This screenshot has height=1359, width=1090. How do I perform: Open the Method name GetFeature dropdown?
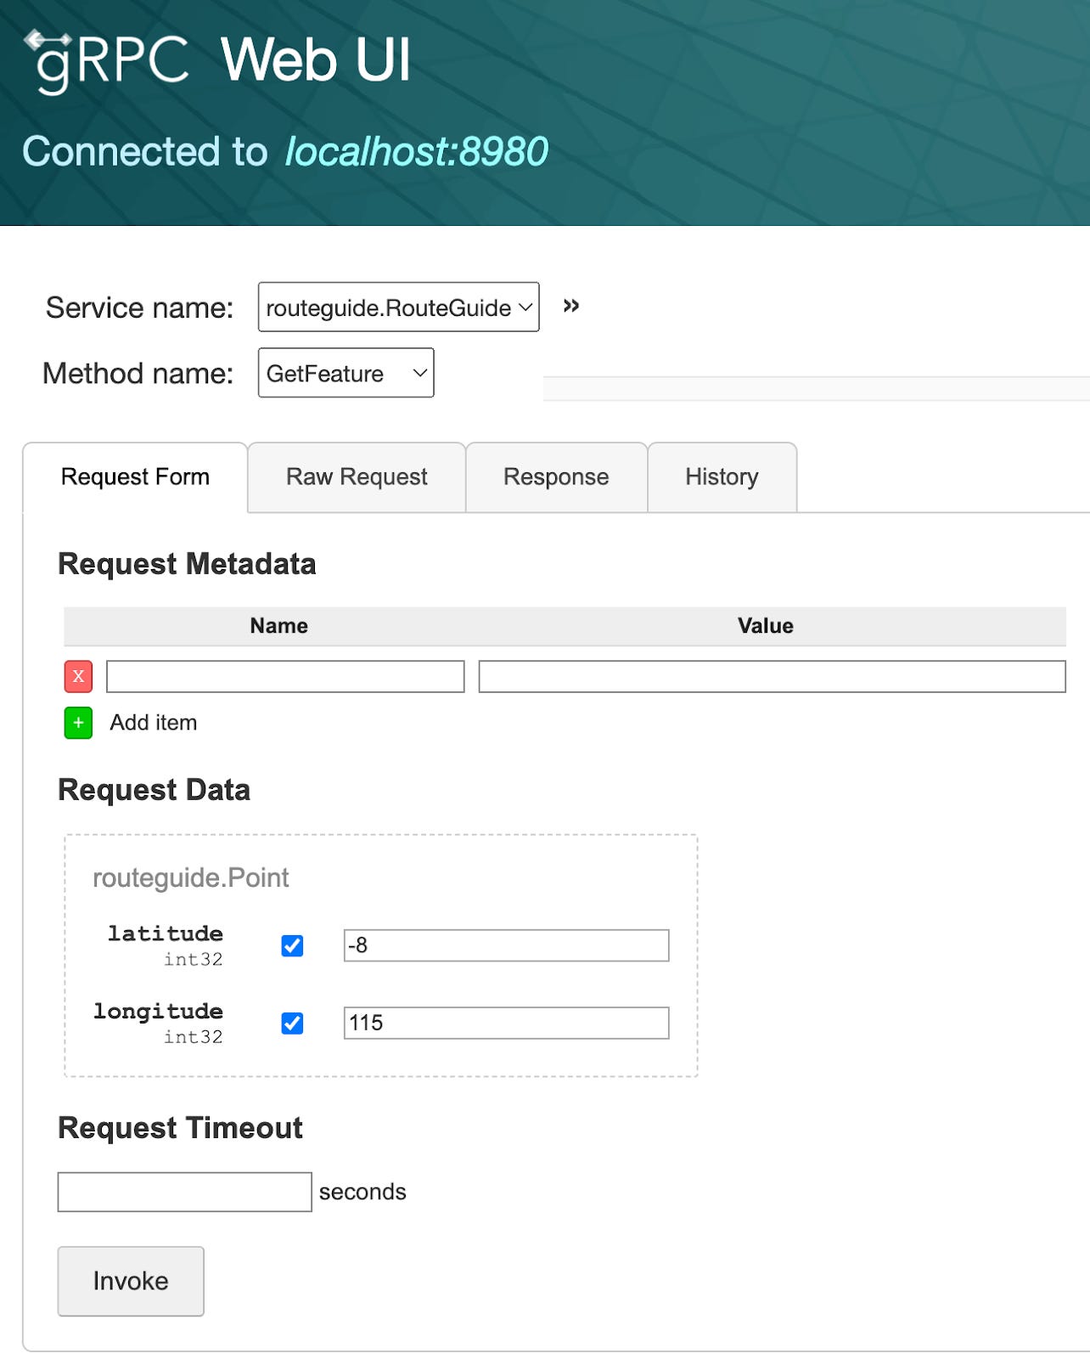coord(346,373)
